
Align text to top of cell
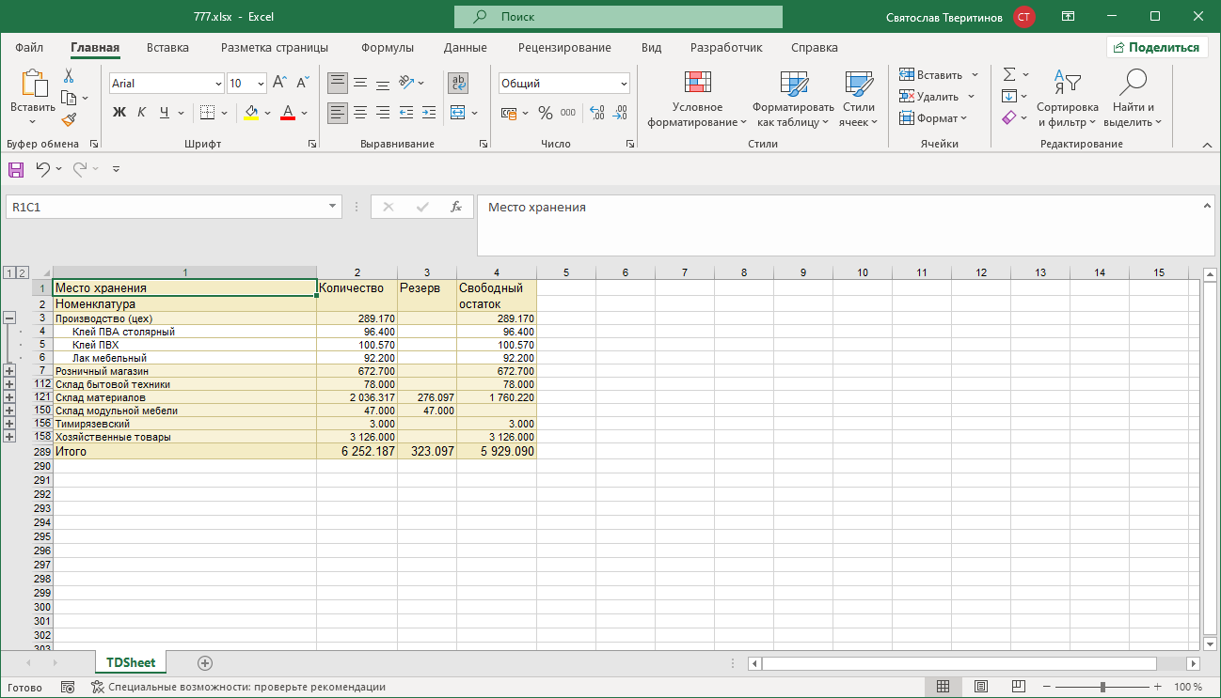pos(338,83)
